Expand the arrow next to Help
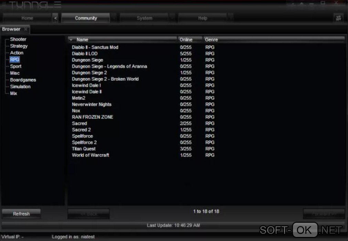348x241 pixels. 230,18
